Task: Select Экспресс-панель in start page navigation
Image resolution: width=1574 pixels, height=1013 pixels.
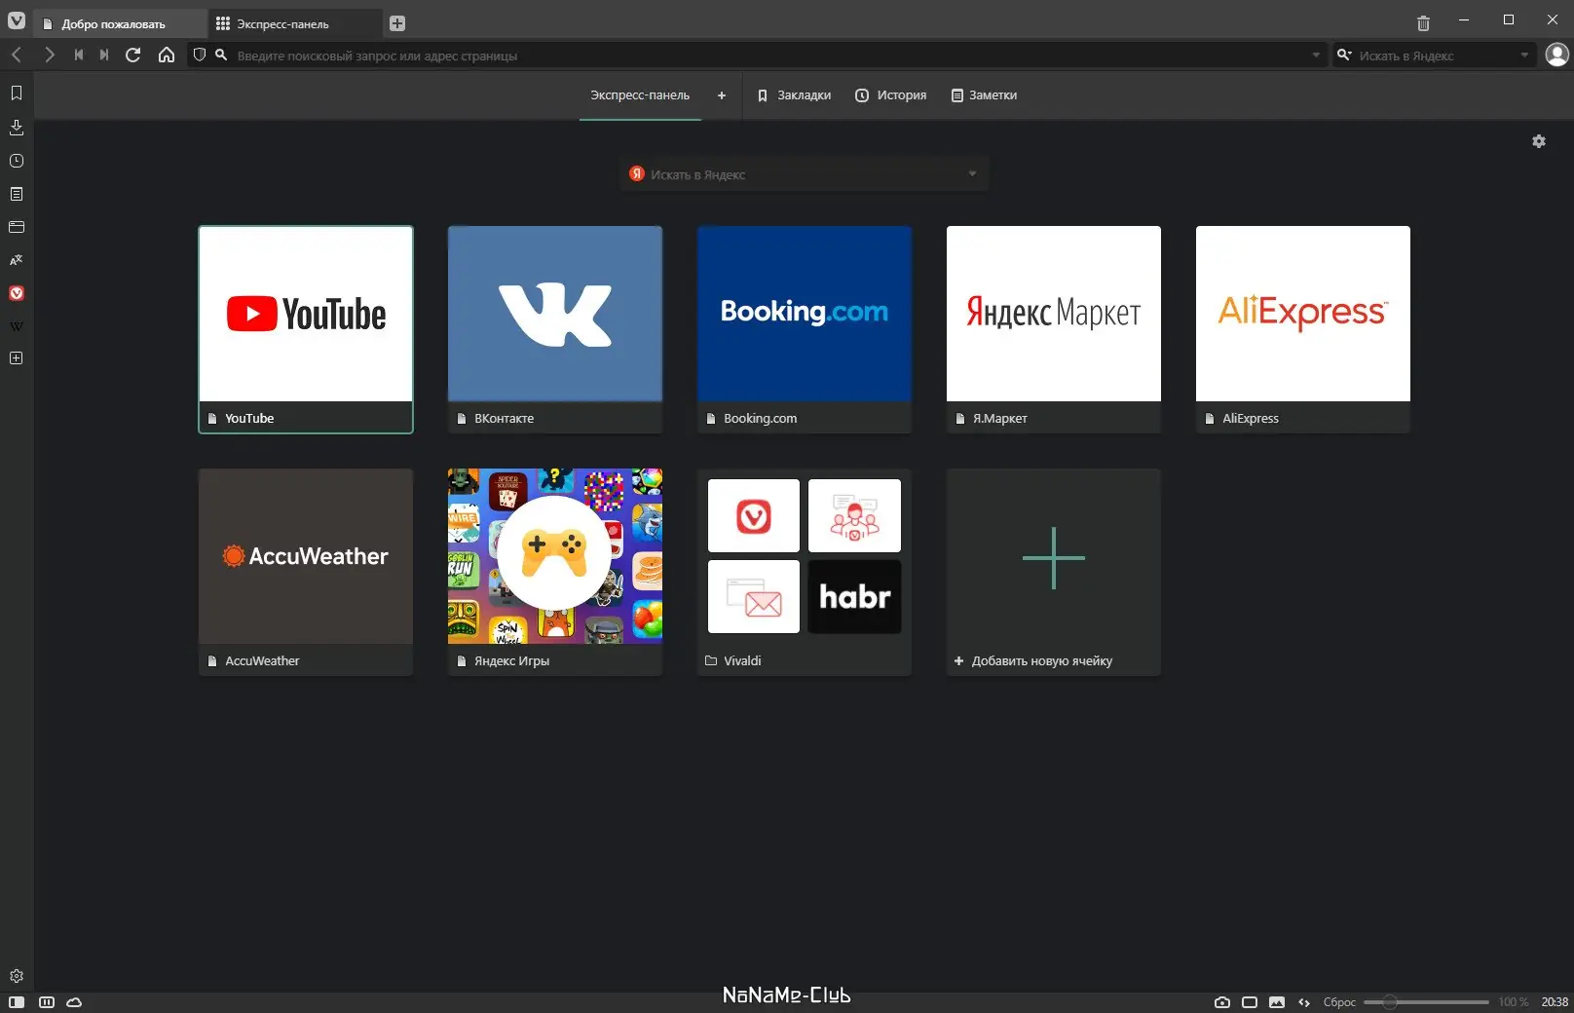Action: pyautogui.click(x=640, y=95)
